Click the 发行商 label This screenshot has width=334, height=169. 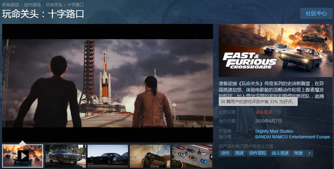pyautogui.click(x=226, y=137)
